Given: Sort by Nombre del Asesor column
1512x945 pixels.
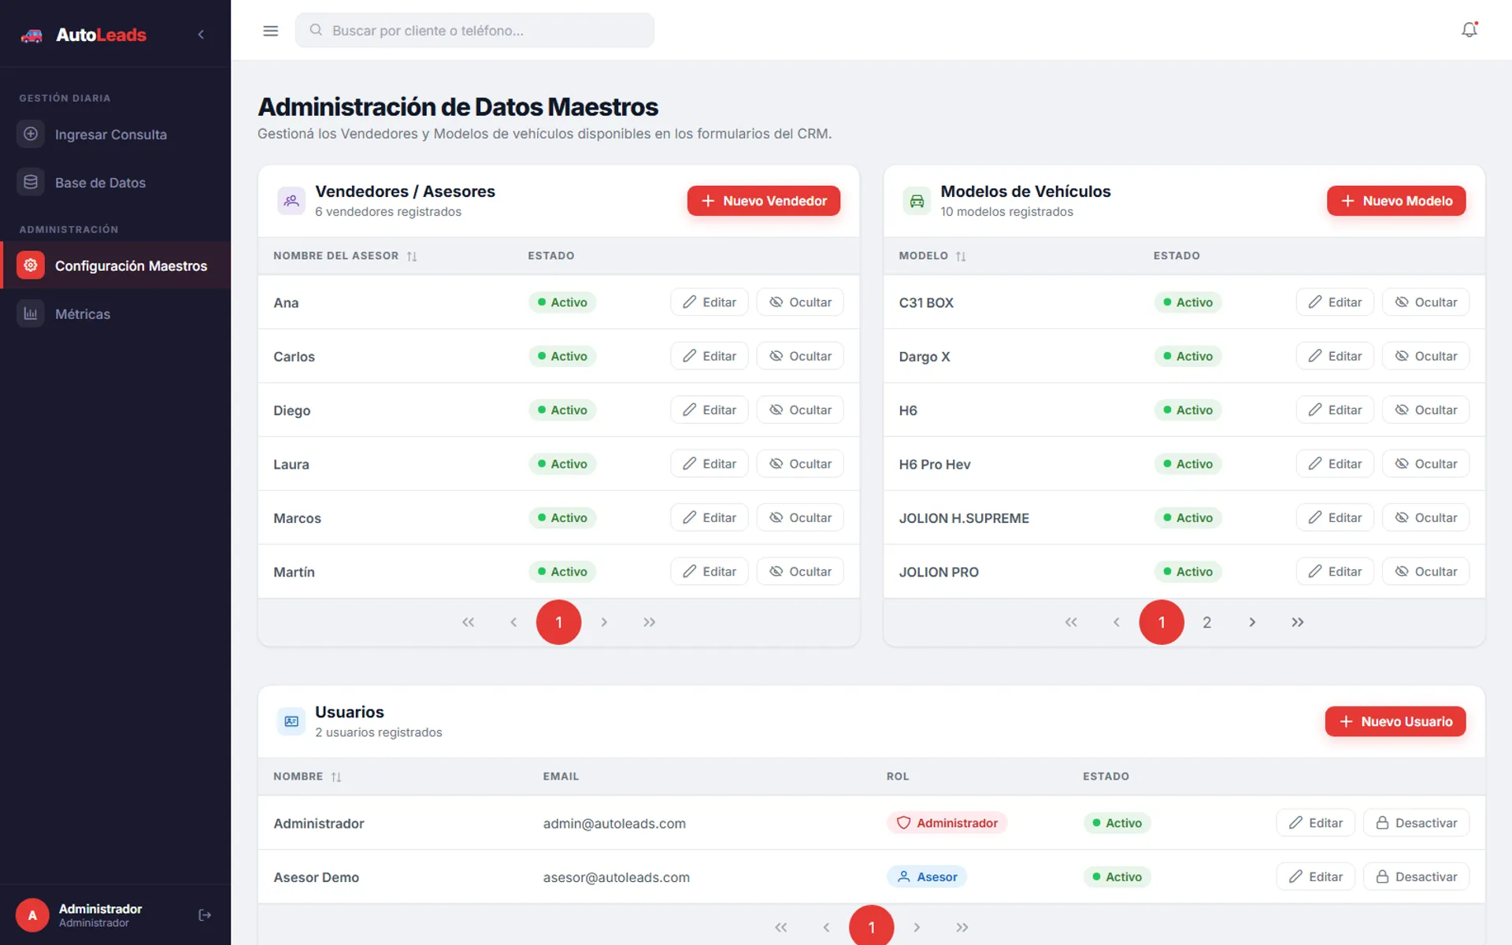Looking at the screenshot, I should click(x=412, y=256).
